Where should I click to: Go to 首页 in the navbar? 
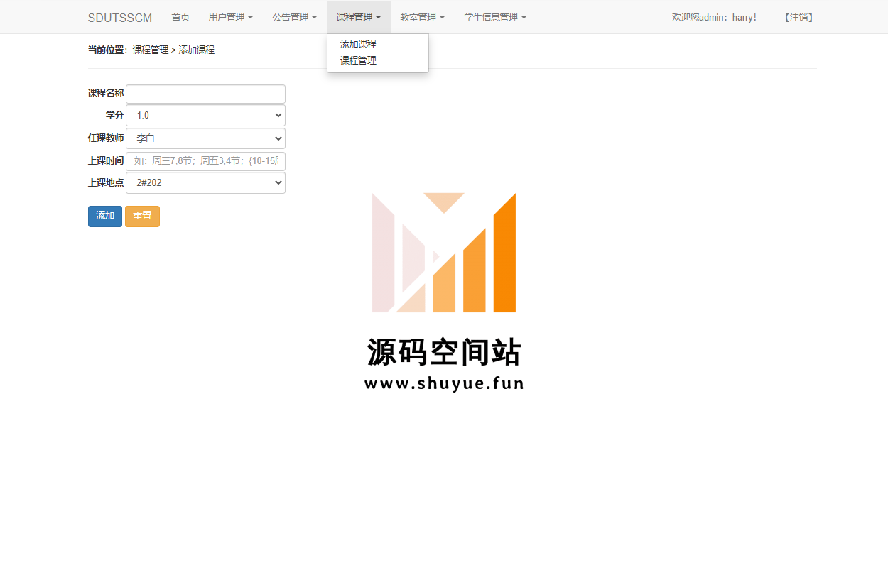(x=180, y=18)
